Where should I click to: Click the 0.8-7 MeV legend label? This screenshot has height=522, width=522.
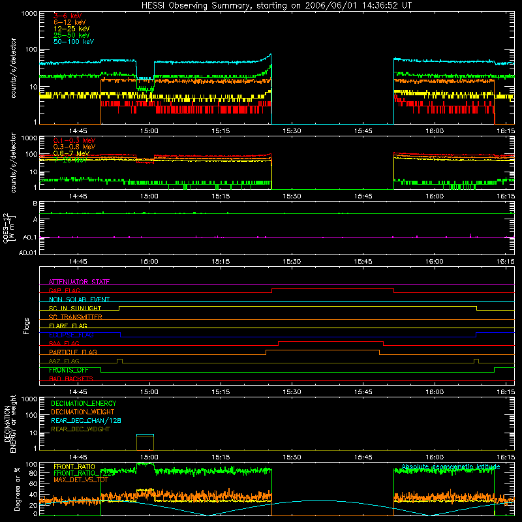[x=71, y=153]
